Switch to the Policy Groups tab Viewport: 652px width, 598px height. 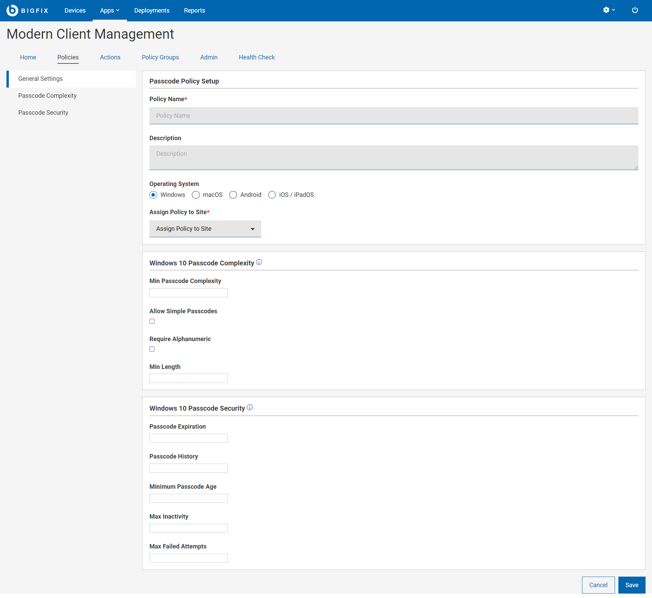pos(160,57)
